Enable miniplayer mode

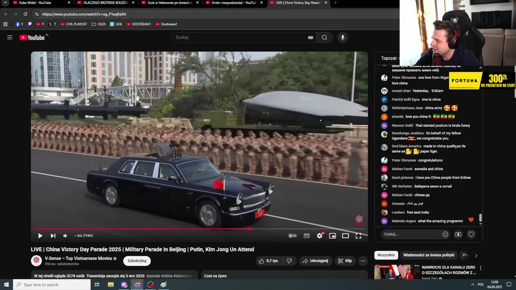point(333,236)
